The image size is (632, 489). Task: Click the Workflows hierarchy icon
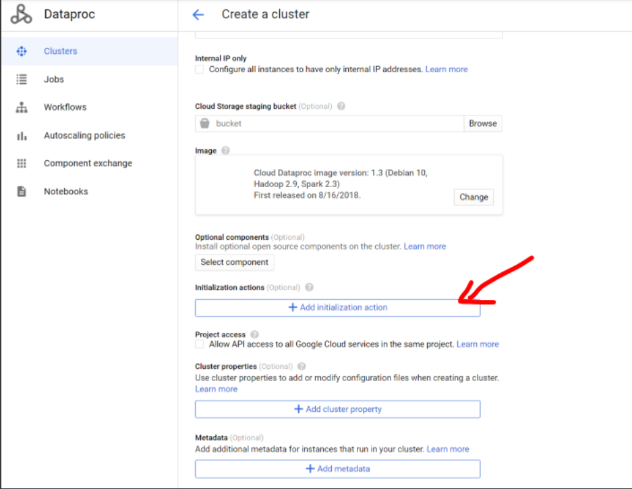[22, 107]
